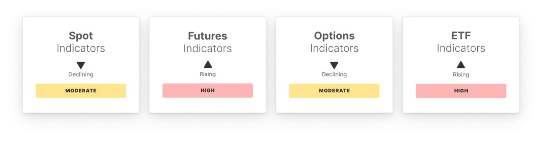The height and width of the screenshot is (141, 542).
Task: Click the ETF card's HIGH red bar
Action: (461, 91)
